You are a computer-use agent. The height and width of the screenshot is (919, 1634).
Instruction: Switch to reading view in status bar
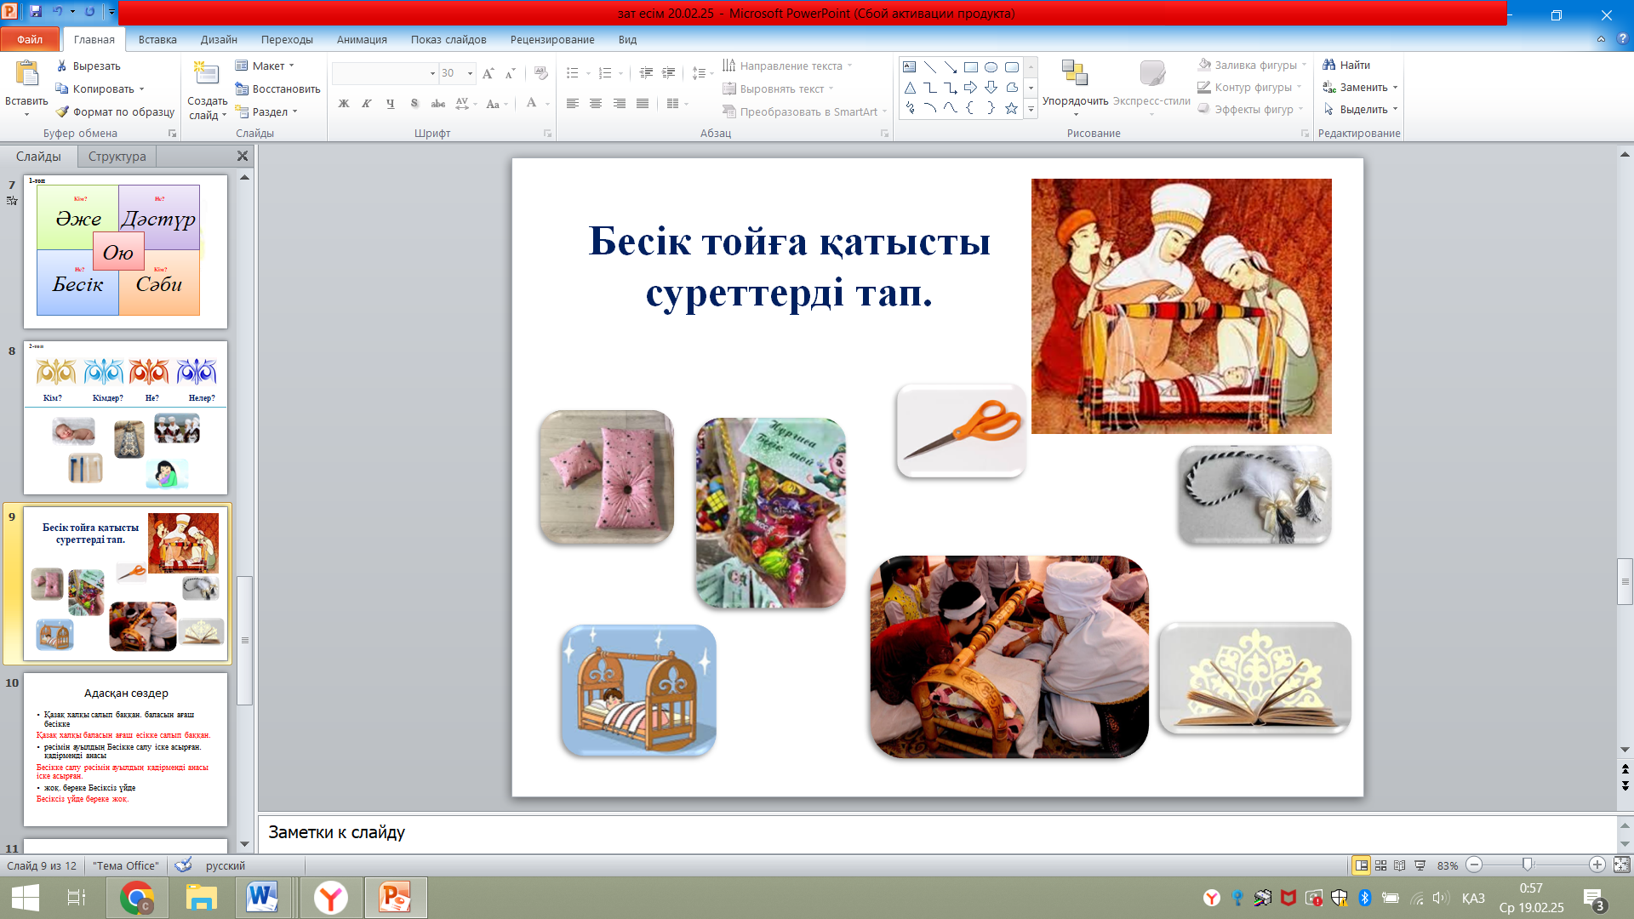[1400, 865]
